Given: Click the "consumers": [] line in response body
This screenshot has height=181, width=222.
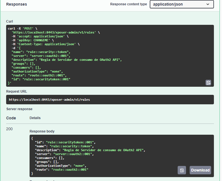Looking at the screenshot, I should tap(50, 158).
